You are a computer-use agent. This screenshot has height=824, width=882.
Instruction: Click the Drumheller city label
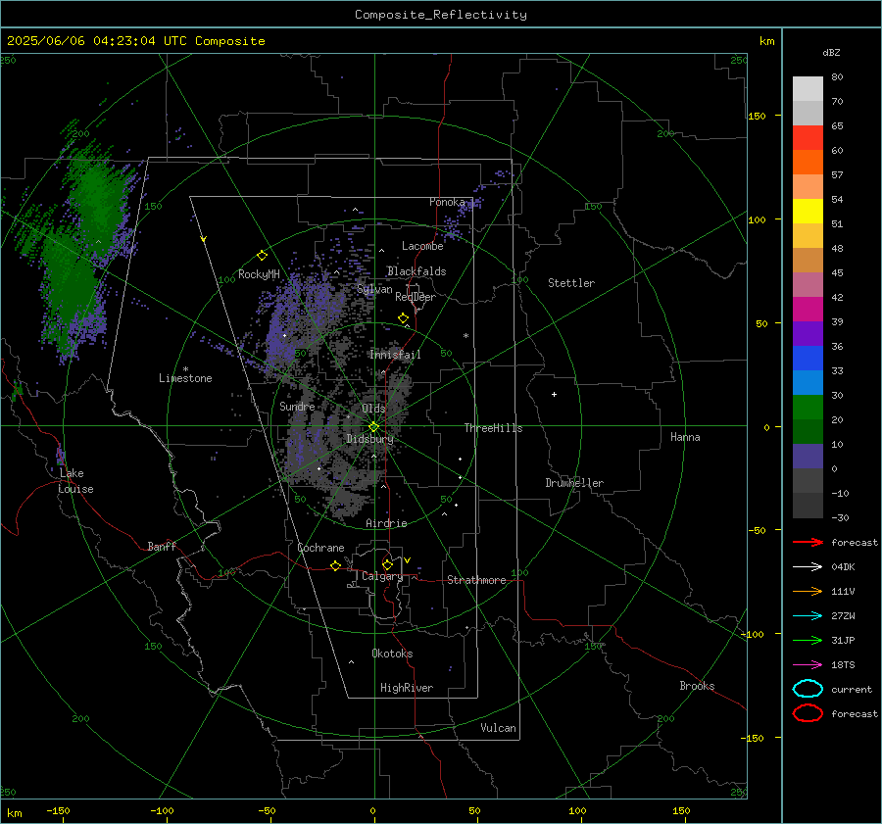(574, 483)
